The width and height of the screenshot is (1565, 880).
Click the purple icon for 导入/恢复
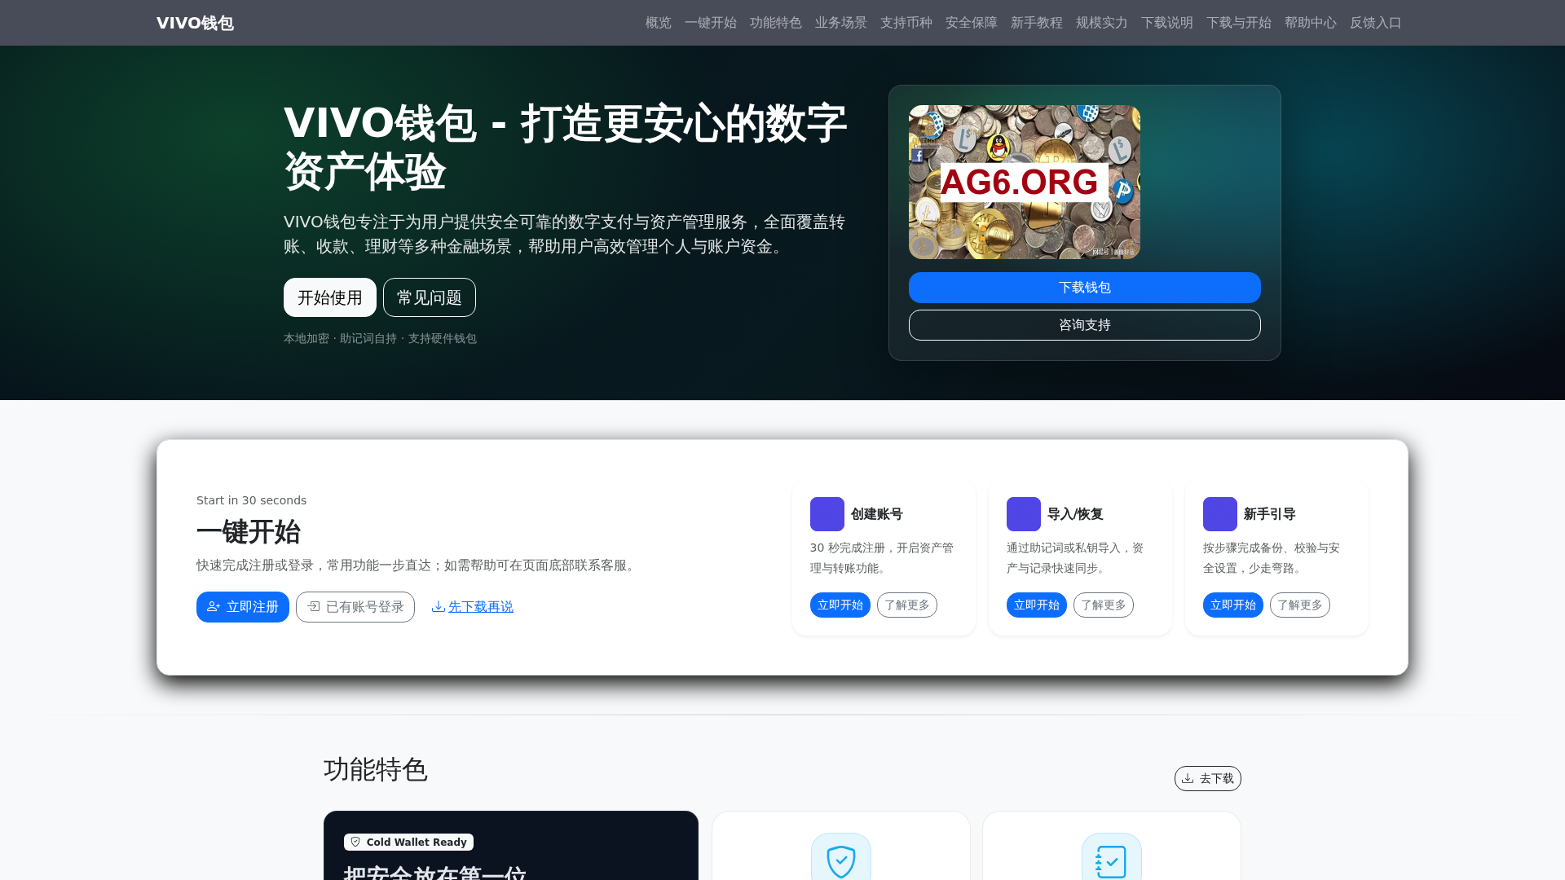click(1024, 514)
